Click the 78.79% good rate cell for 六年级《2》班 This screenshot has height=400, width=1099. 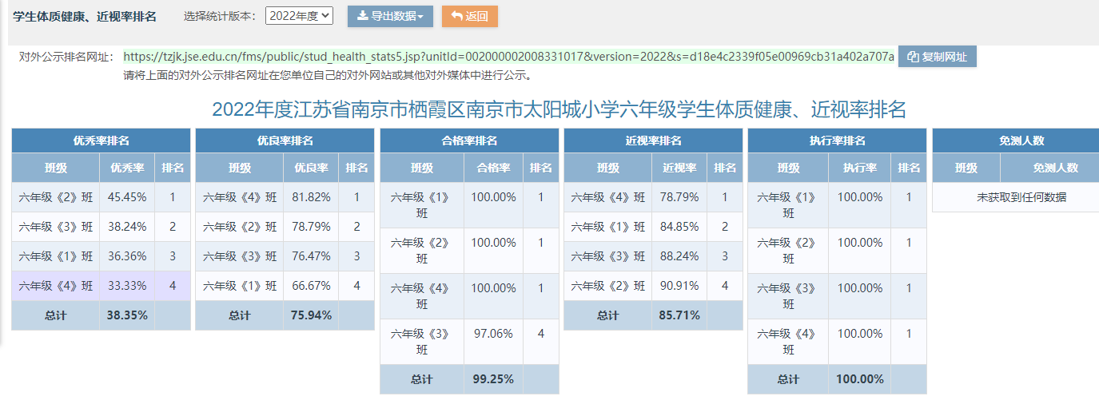(x=311, y=227)
